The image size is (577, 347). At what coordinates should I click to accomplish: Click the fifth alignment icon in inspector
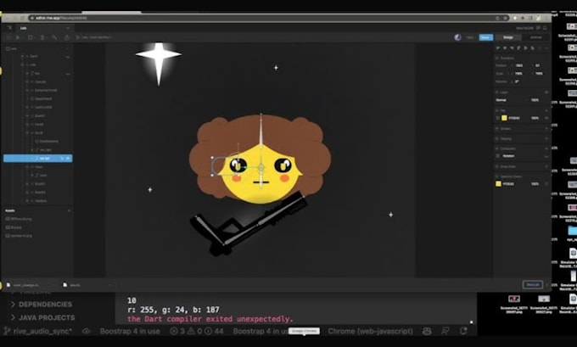(x=526, y=48)
